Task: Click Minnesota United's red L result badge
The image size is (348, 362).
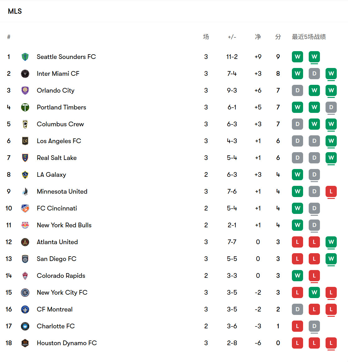Action: (x=331, y=191)
